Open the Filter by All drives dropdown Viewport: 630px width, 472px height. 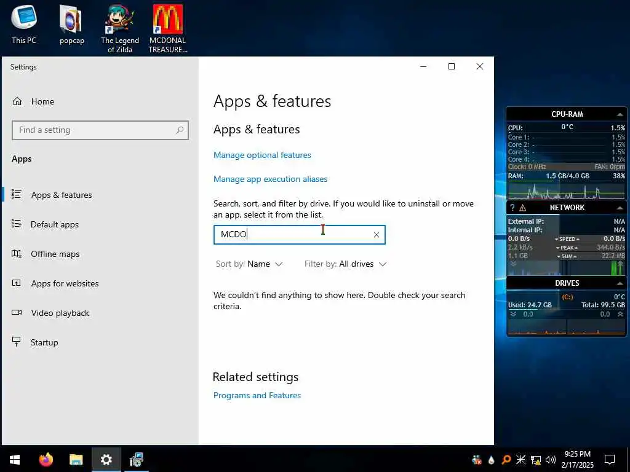[345, 264]
